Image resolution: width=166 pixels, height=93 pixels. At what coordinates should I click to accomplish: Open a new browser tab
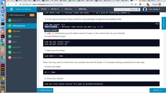tap(158, 1)
